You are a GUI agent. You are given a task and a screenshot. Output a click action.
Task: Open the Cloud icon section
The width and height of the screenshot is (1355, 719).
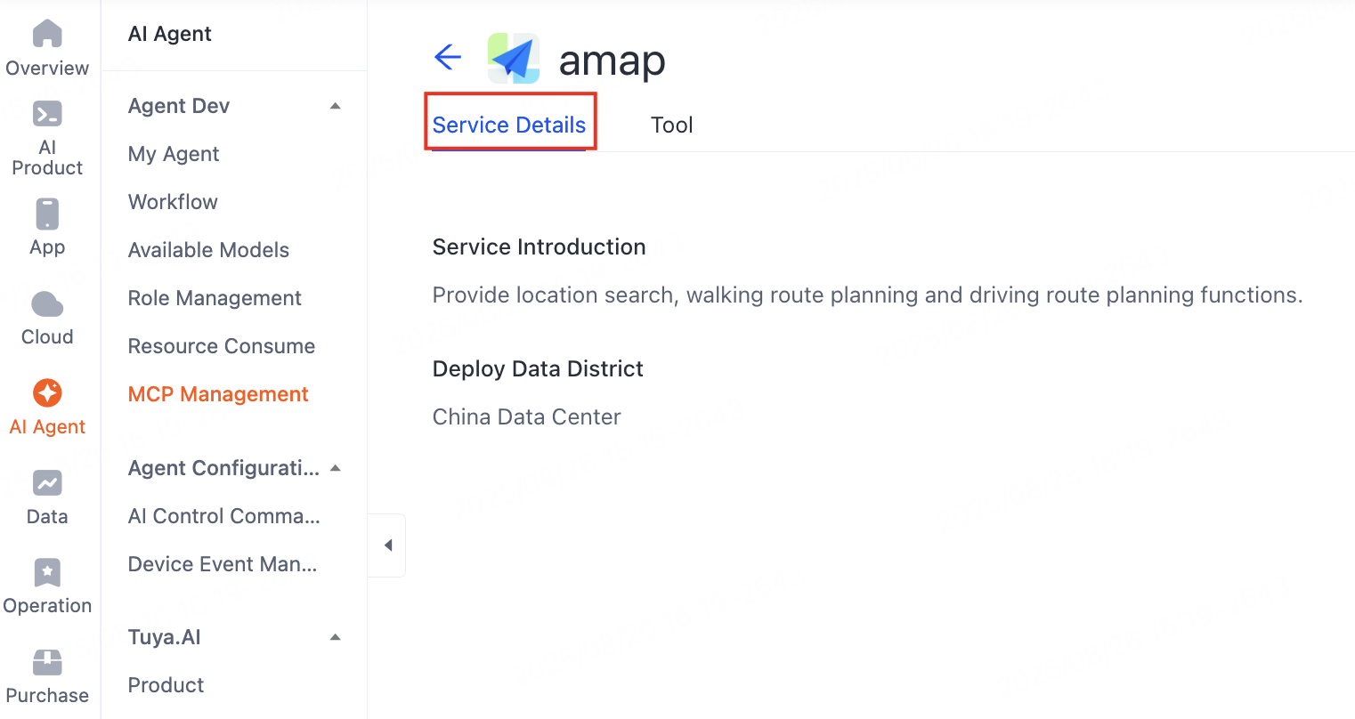pos(47,304)
